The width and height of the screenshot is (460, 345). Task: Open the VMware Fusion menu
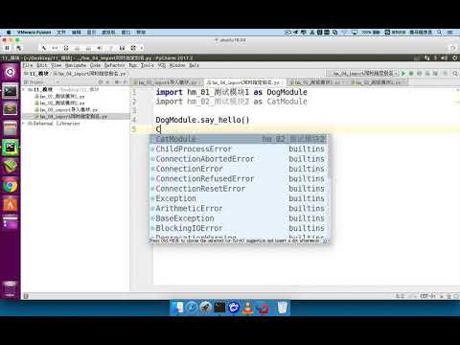34,33
